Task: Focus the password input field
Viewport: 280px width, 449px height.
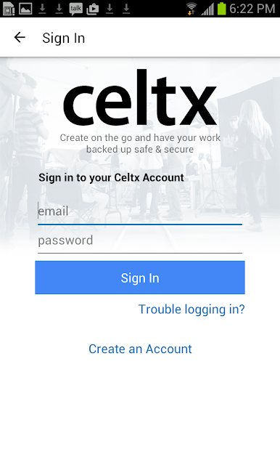Action: pyautogui.click(x=140, y=240)
